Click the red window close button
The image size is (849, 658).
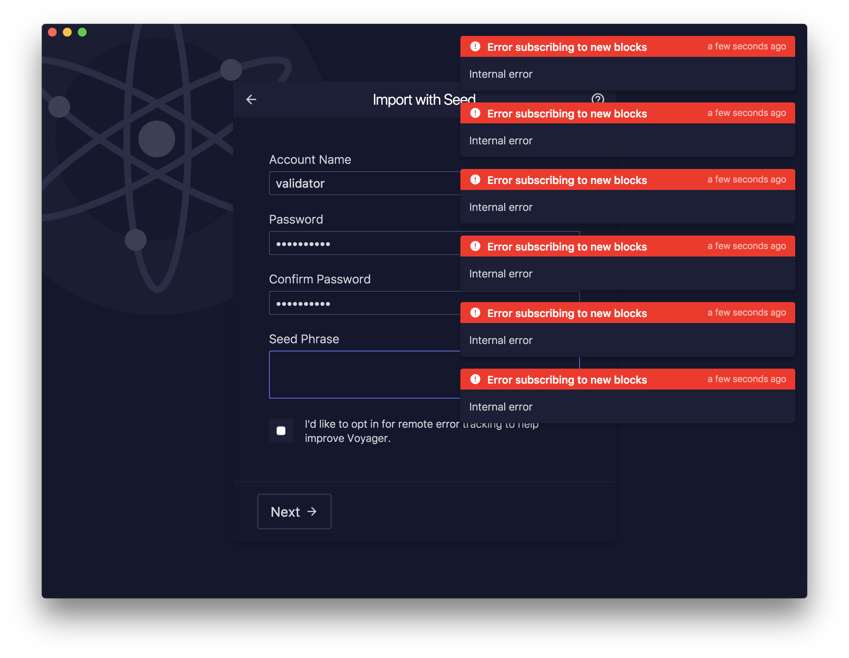(x=52, y=32)
